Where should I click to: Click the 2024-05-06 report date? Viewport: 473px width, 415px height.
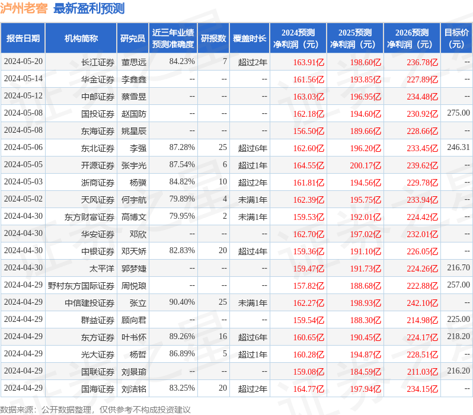click(23, 148)
